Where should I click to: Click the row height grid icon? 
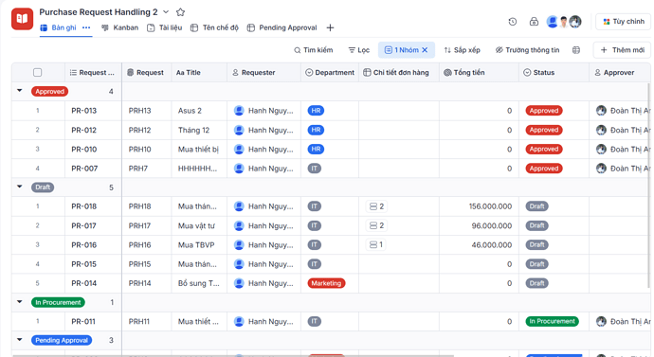(576, 50)
